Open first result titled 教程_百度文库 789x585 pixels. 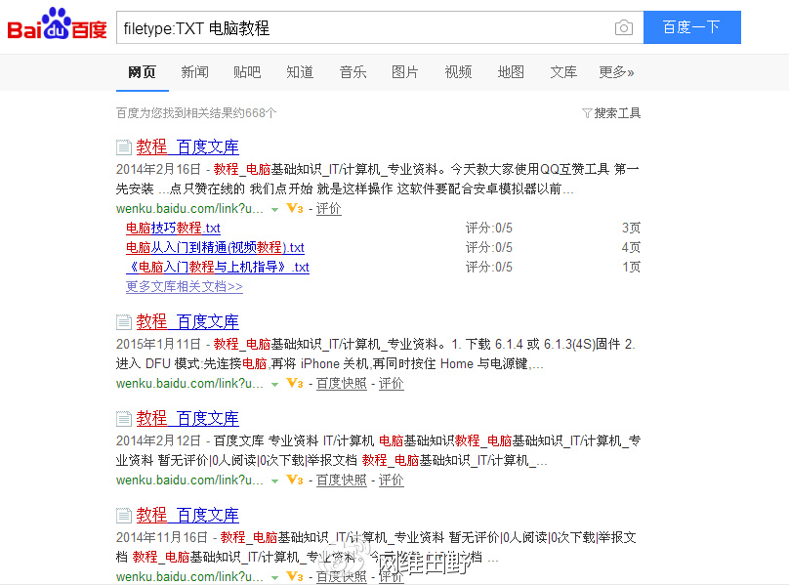187,147
